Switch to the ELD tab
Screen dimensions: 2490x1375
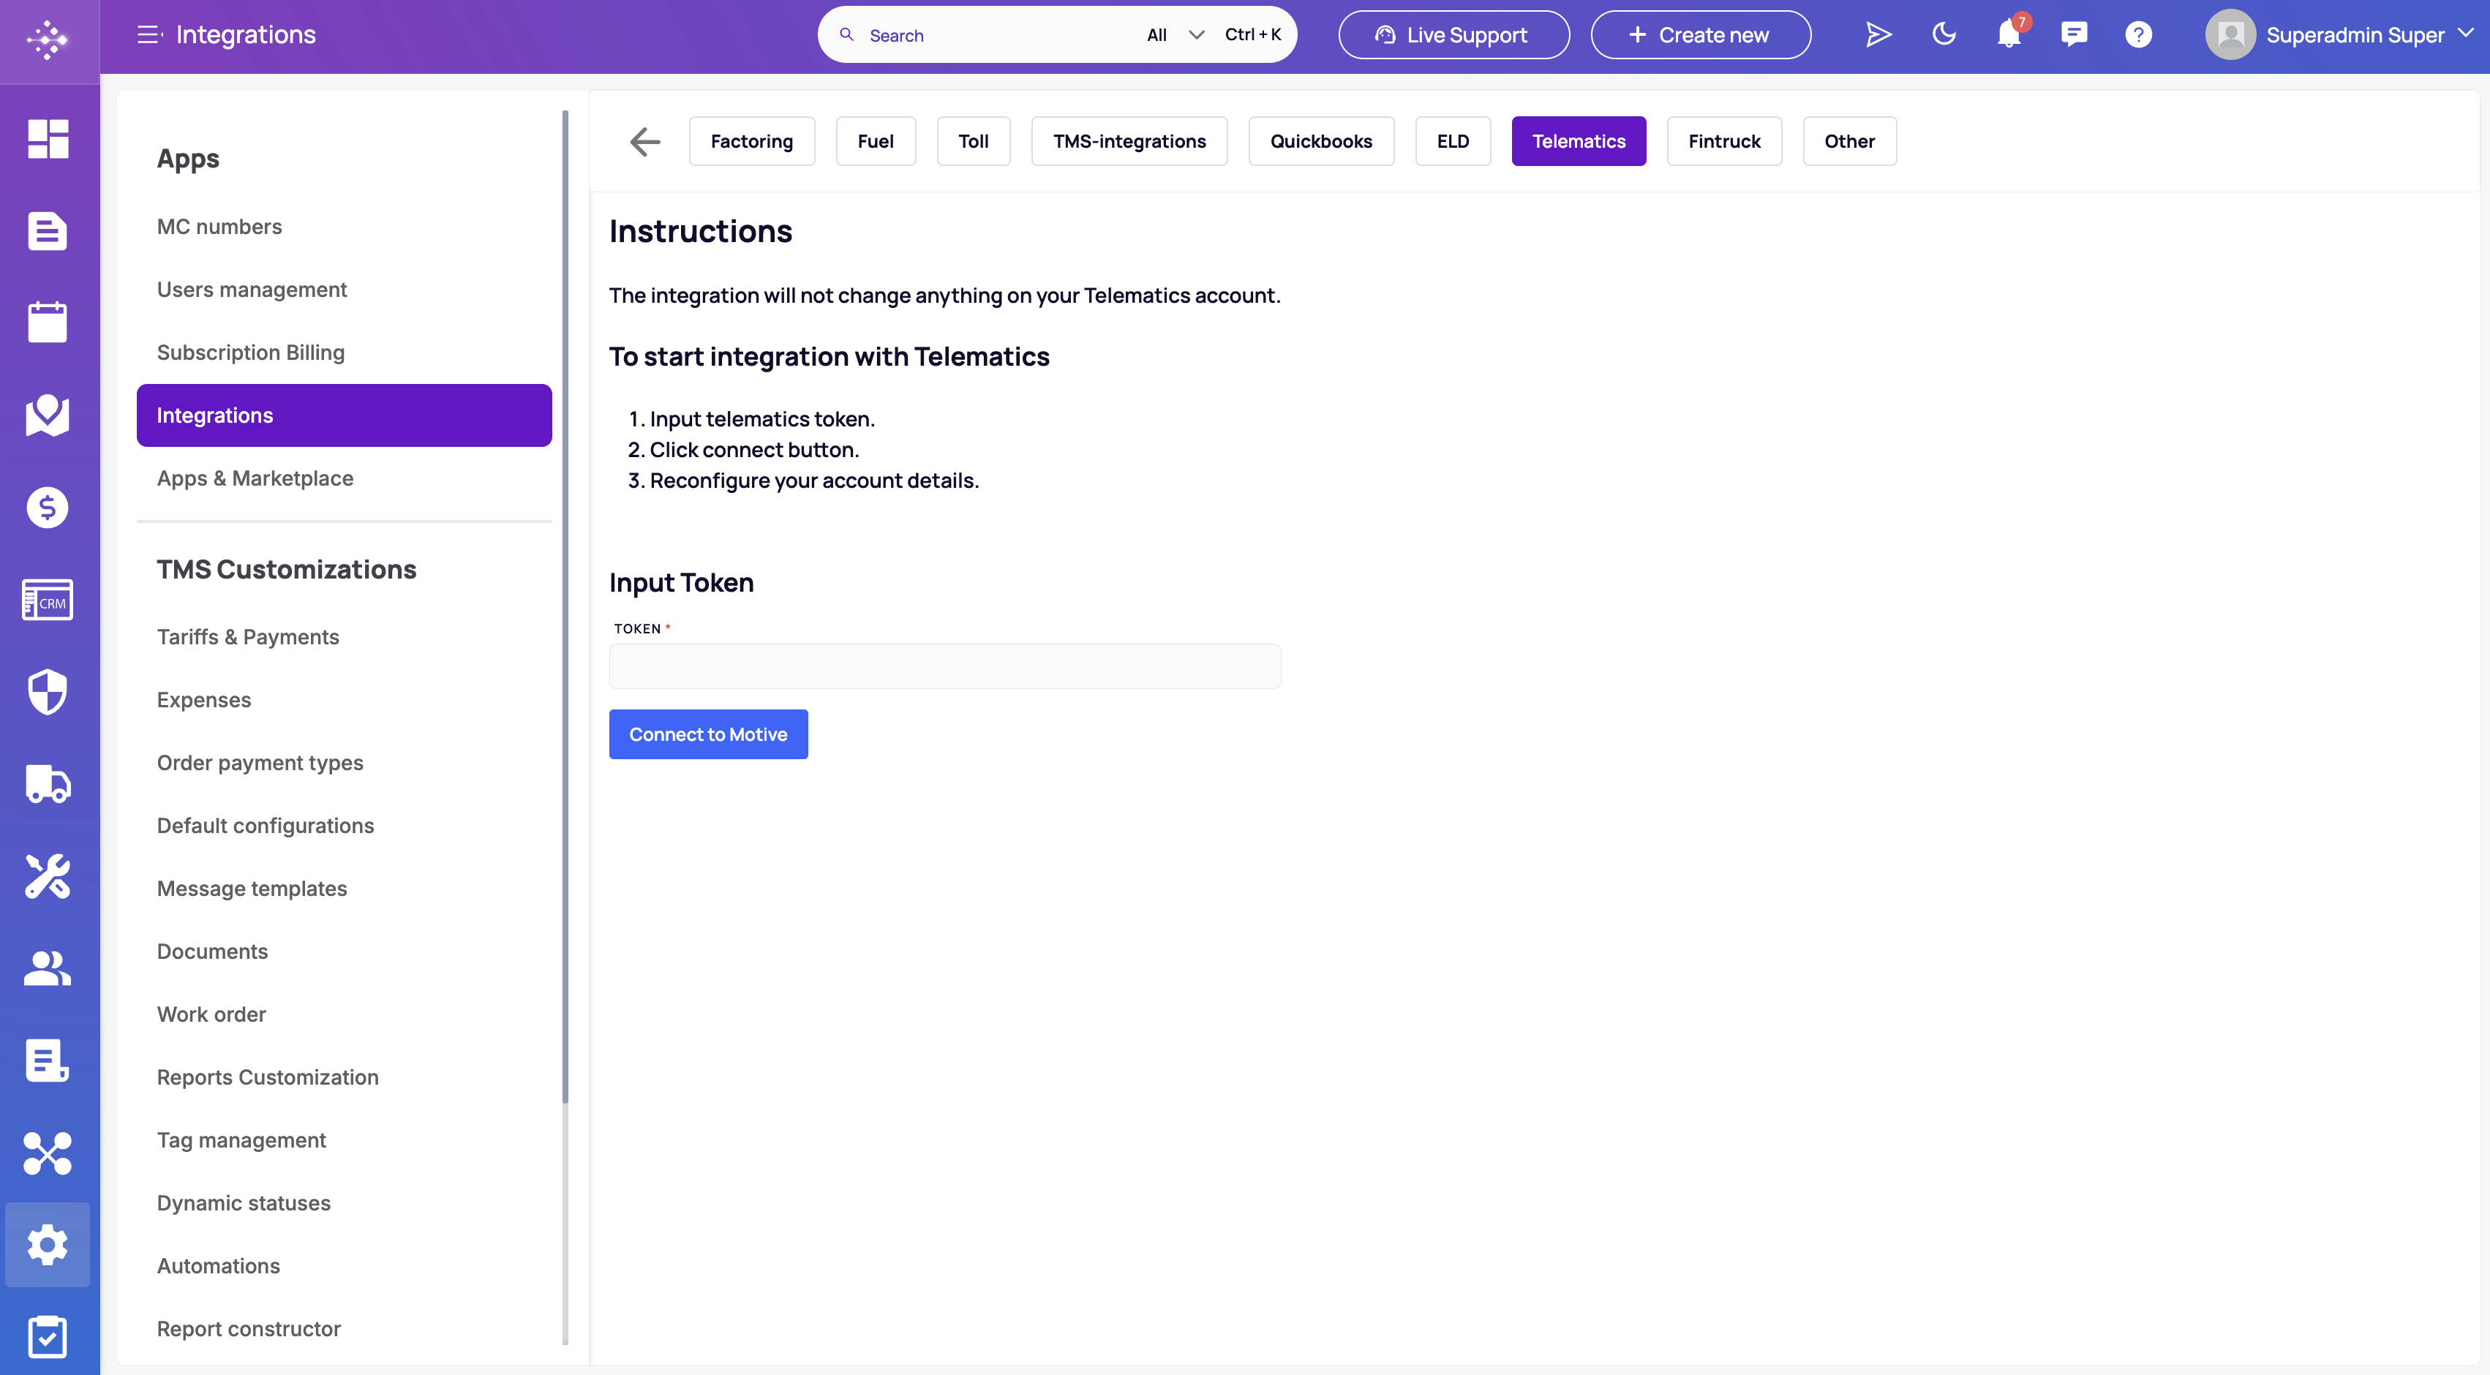point(1453,141)
